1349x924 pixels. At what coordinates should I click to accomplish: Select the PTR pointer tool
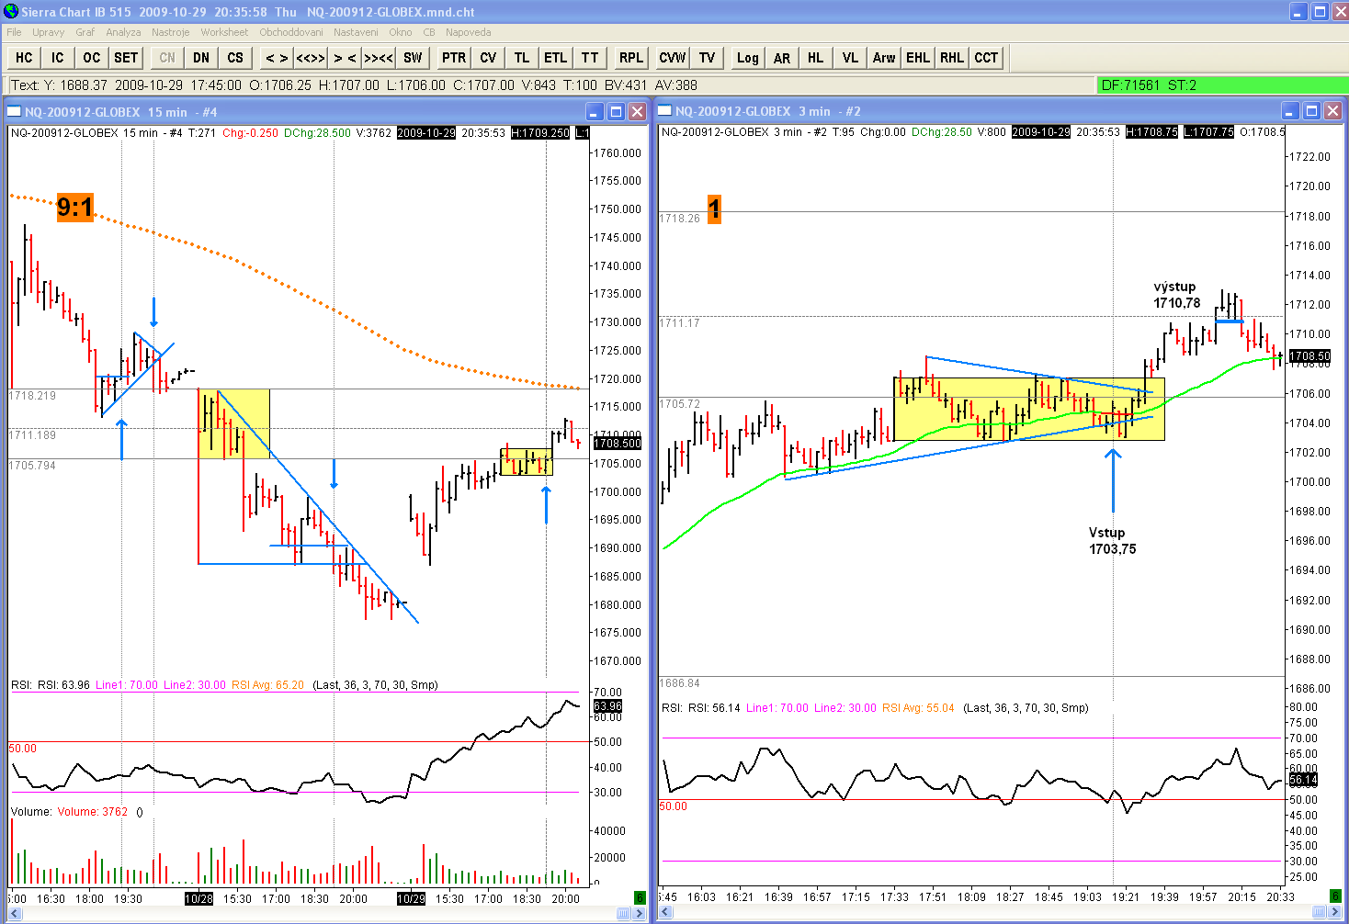pos(454,58)
